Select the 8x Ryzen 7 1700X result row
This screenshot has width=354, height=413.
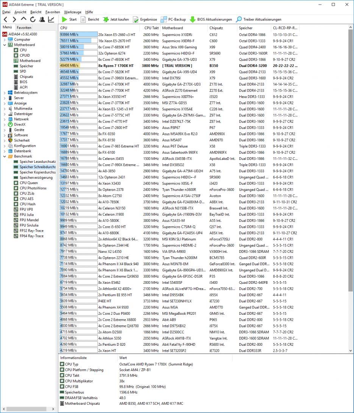pyautogui.click(x=179, y=66)
